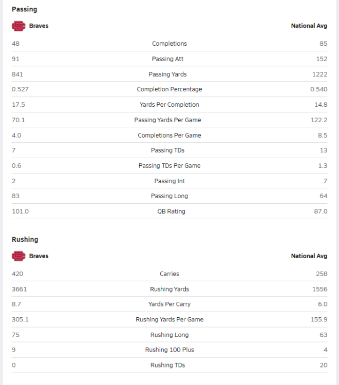Click the Passing Long stat label

[169, 196]
